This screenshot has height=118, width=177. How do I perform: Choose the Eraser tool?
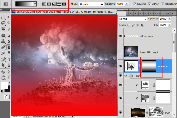click(x=3, y=46)
